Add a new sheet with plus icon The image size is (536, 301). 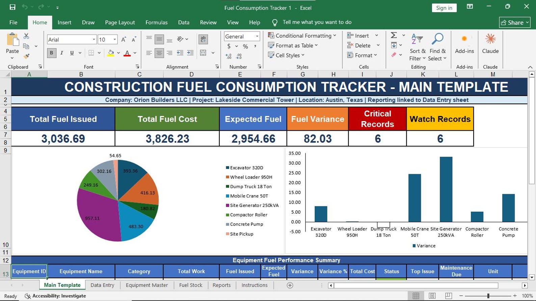[290, 285]
